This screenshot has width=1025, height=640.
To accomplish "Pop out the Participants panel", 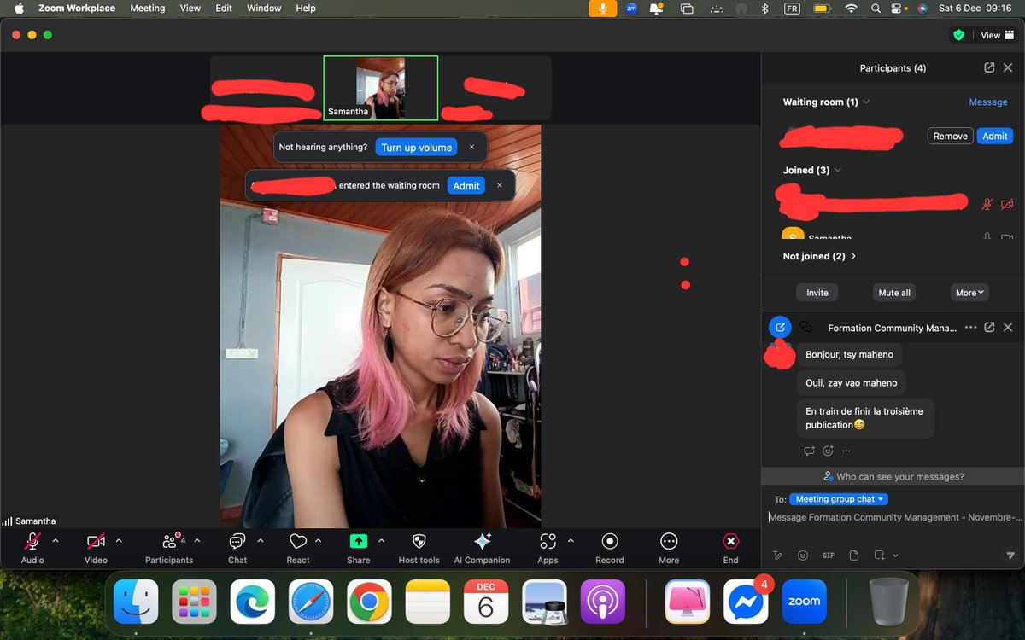I will pos(989,67).
